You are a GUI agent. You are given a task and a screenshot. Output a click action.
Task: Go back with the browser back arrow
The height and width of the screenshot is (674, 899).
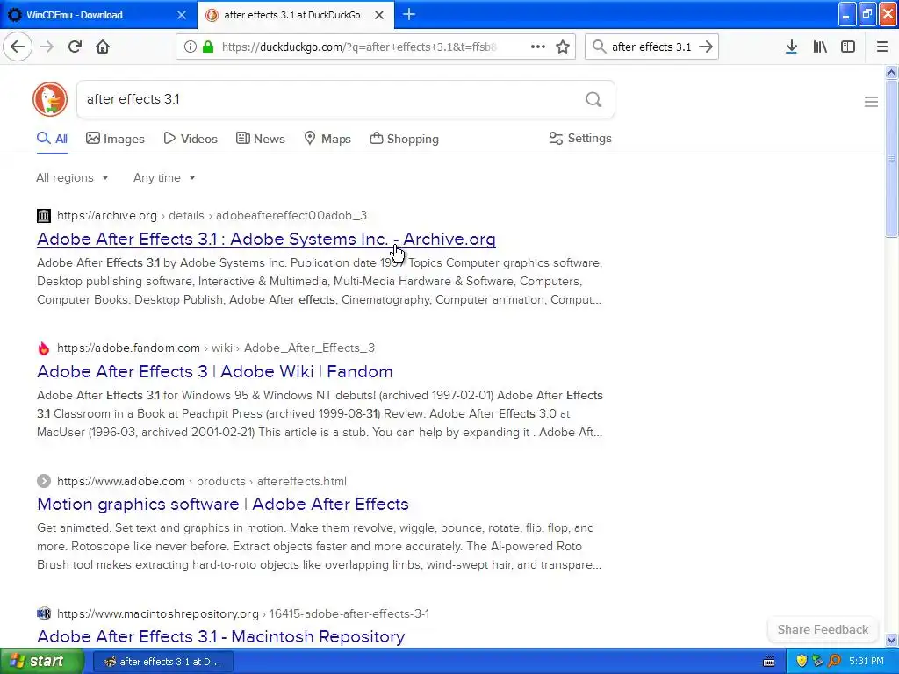(x=18, y=47)
